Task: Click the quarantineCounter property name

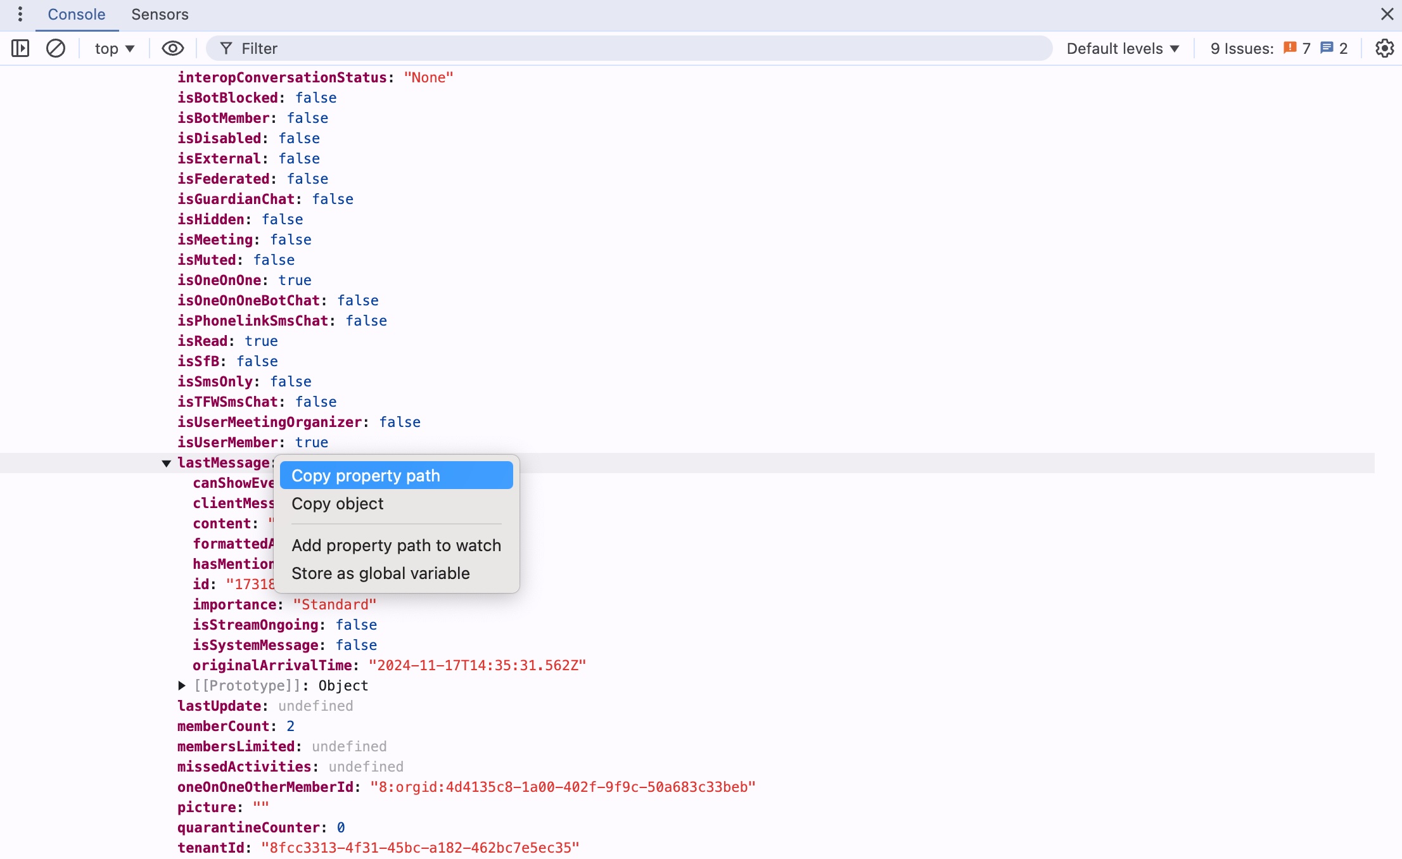Action: coord(248,828)
